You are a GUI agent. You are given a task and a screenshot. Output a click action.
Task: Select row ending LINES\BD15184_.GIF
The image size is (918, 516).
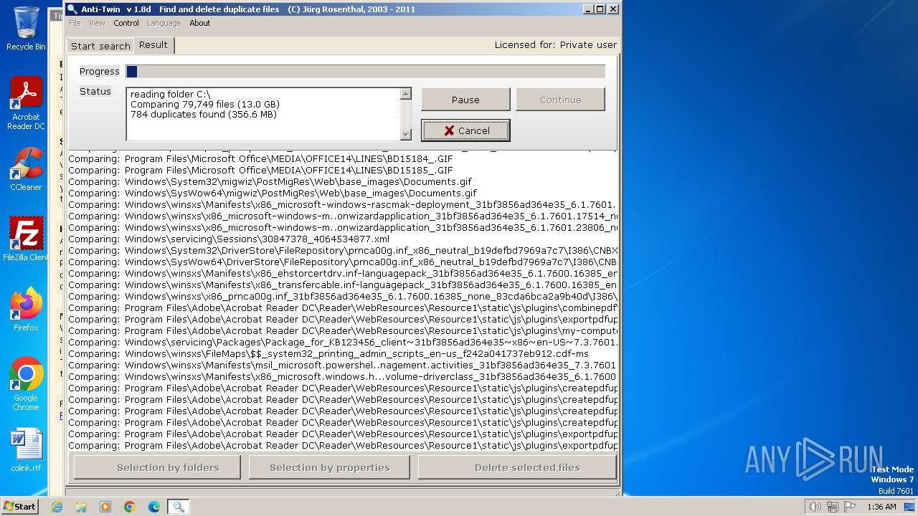pos(342,159)
